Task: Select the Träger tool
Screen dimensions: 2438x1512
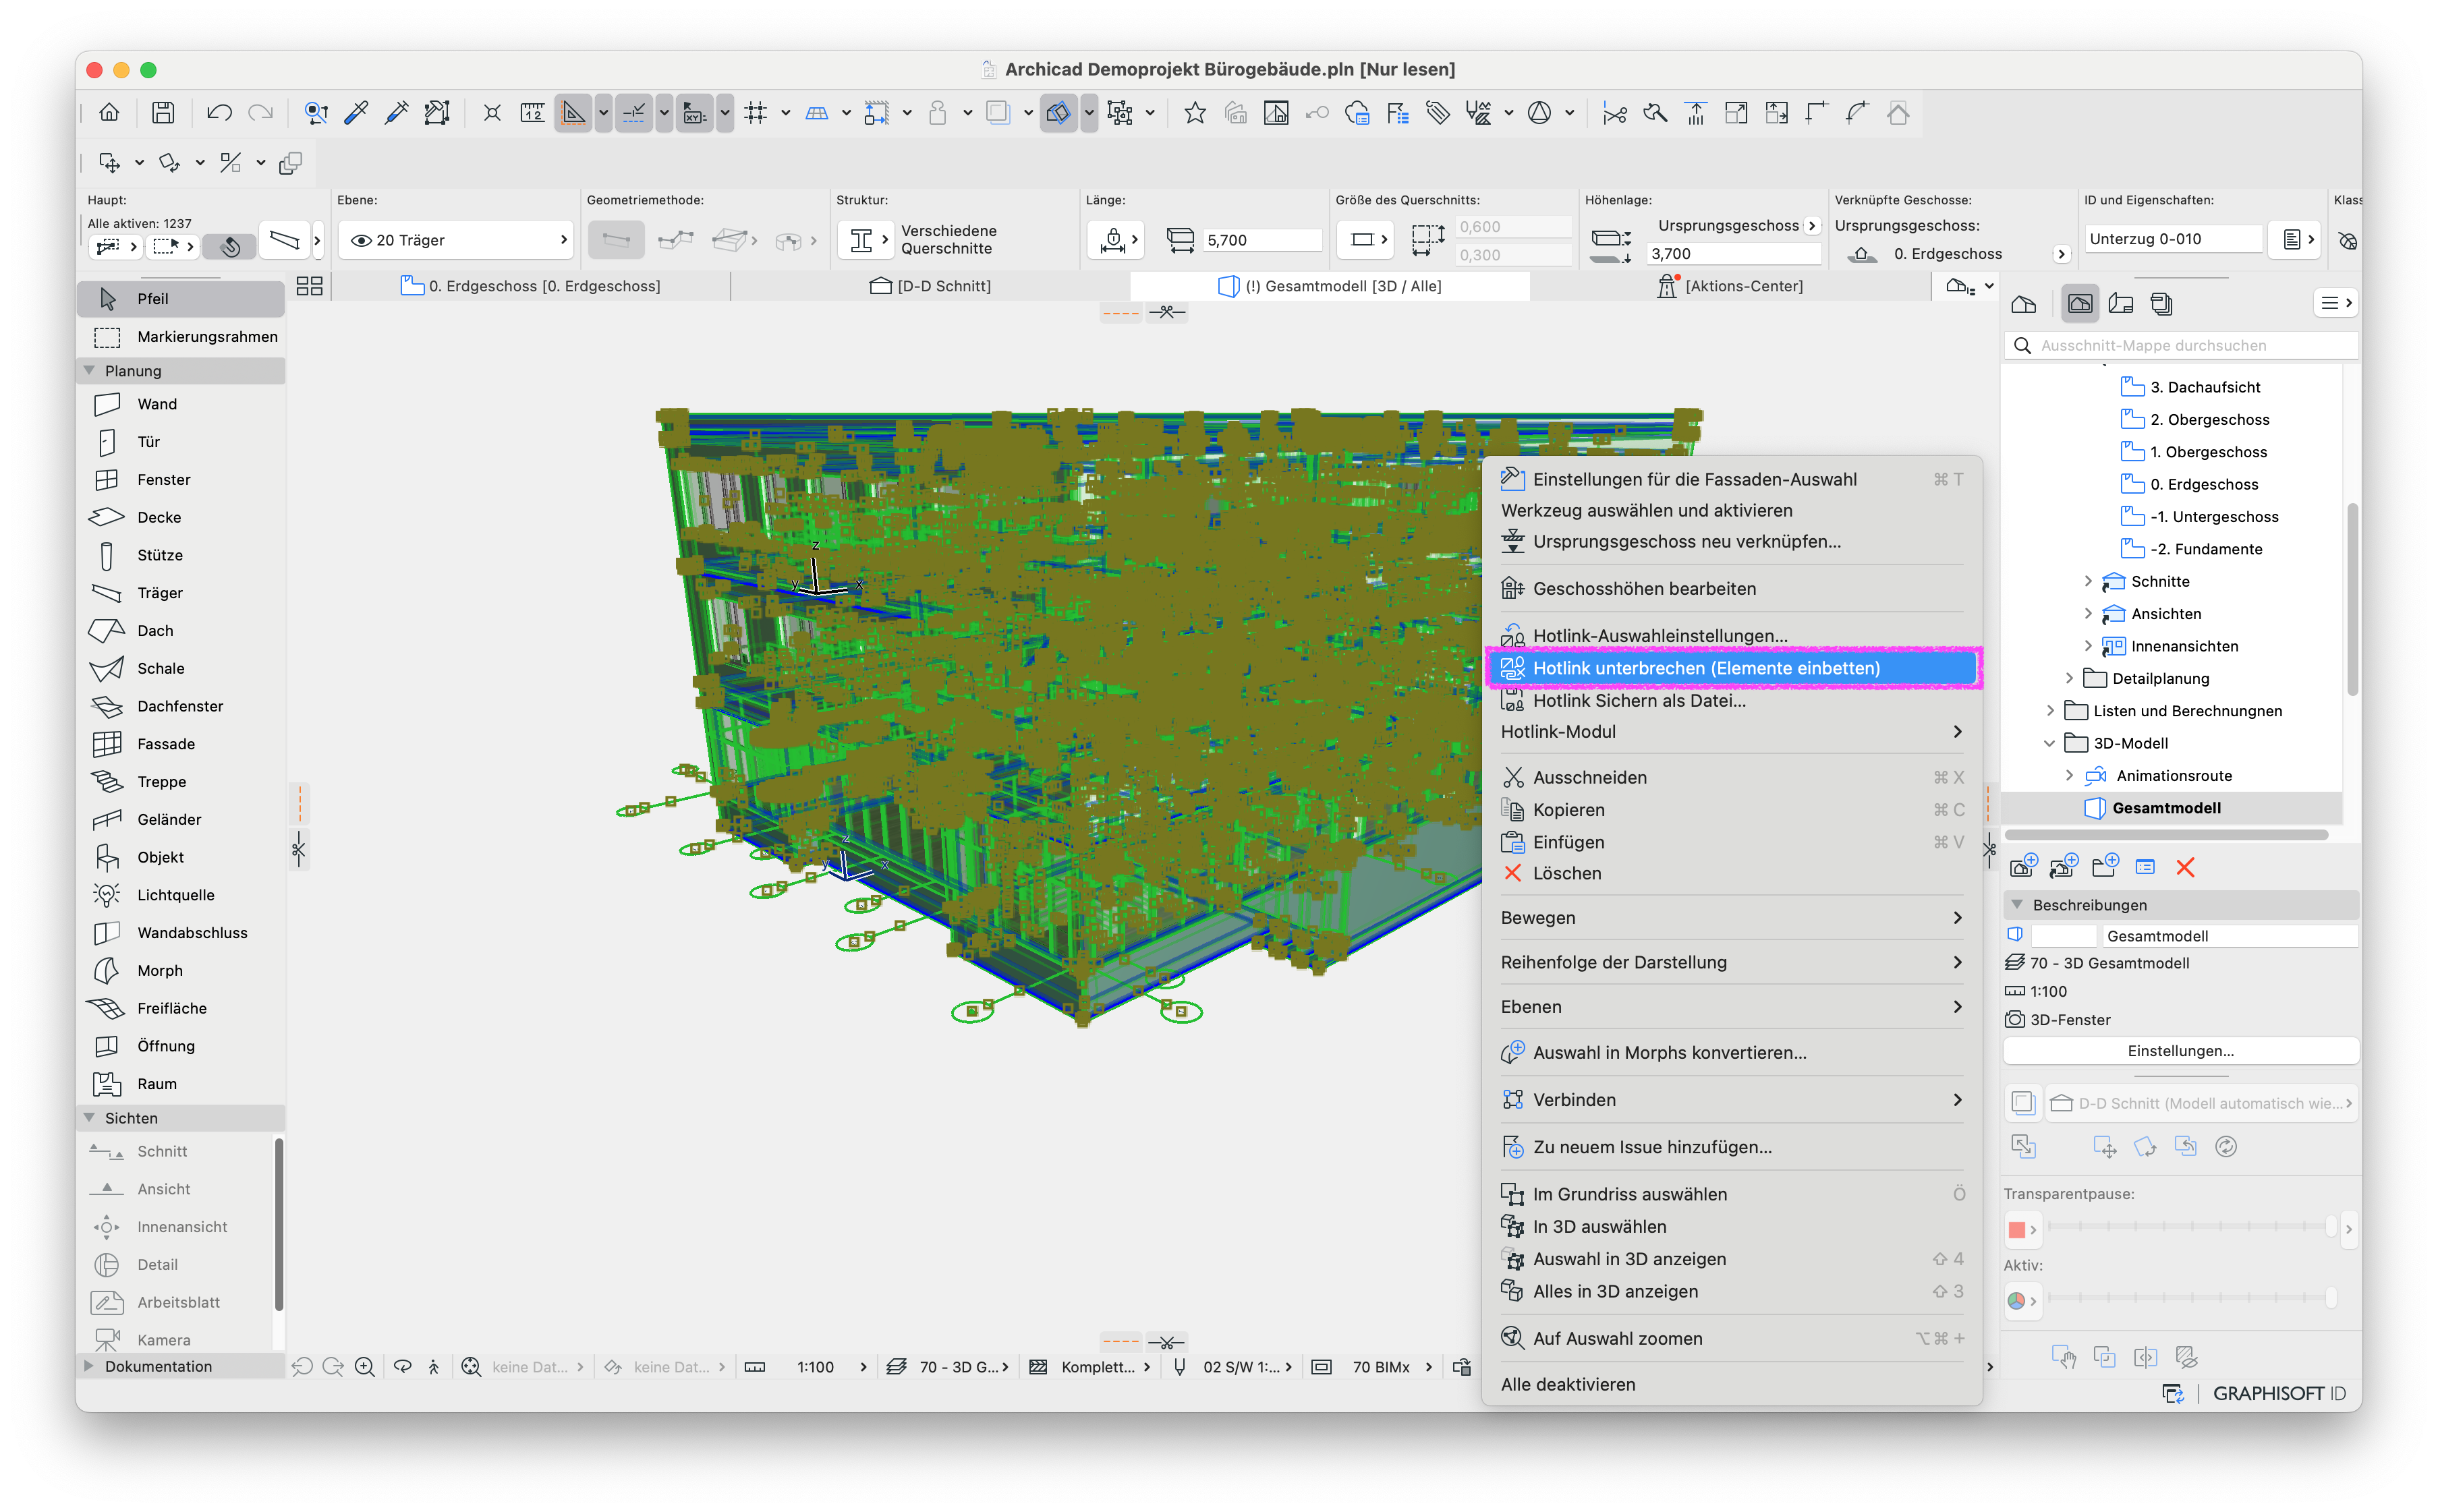Action: coord(181,593)
